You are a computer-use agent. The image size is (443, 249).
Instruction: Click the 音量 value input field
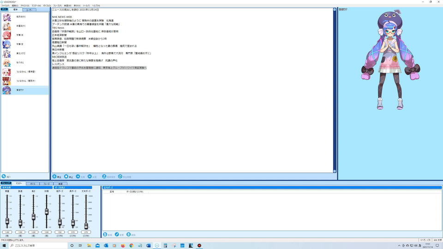pyautogui.click(x=7, y=232)
